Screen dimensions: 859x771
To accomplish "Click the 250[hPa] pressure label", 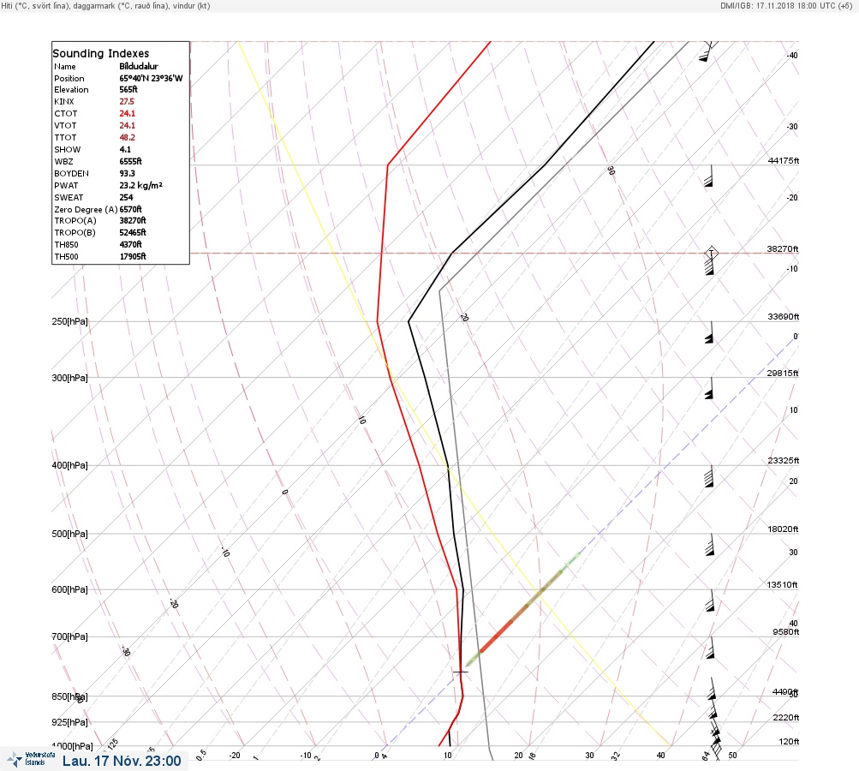I will click(69, 321).
